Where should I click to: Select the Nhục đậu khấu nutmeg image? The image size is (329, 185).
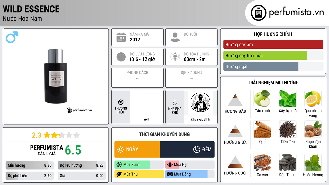(313, 129)
